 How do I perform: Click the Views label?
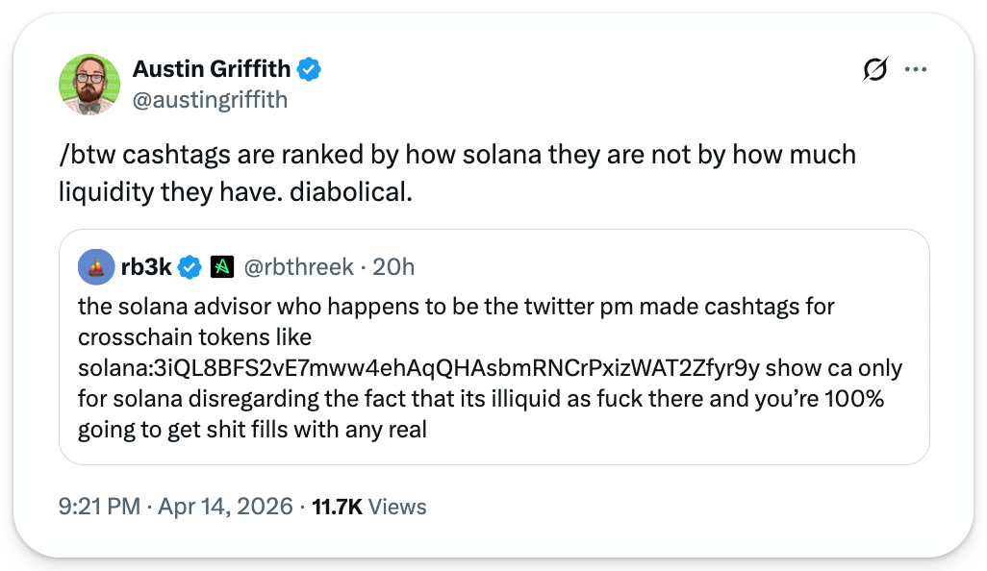(397, 507)
